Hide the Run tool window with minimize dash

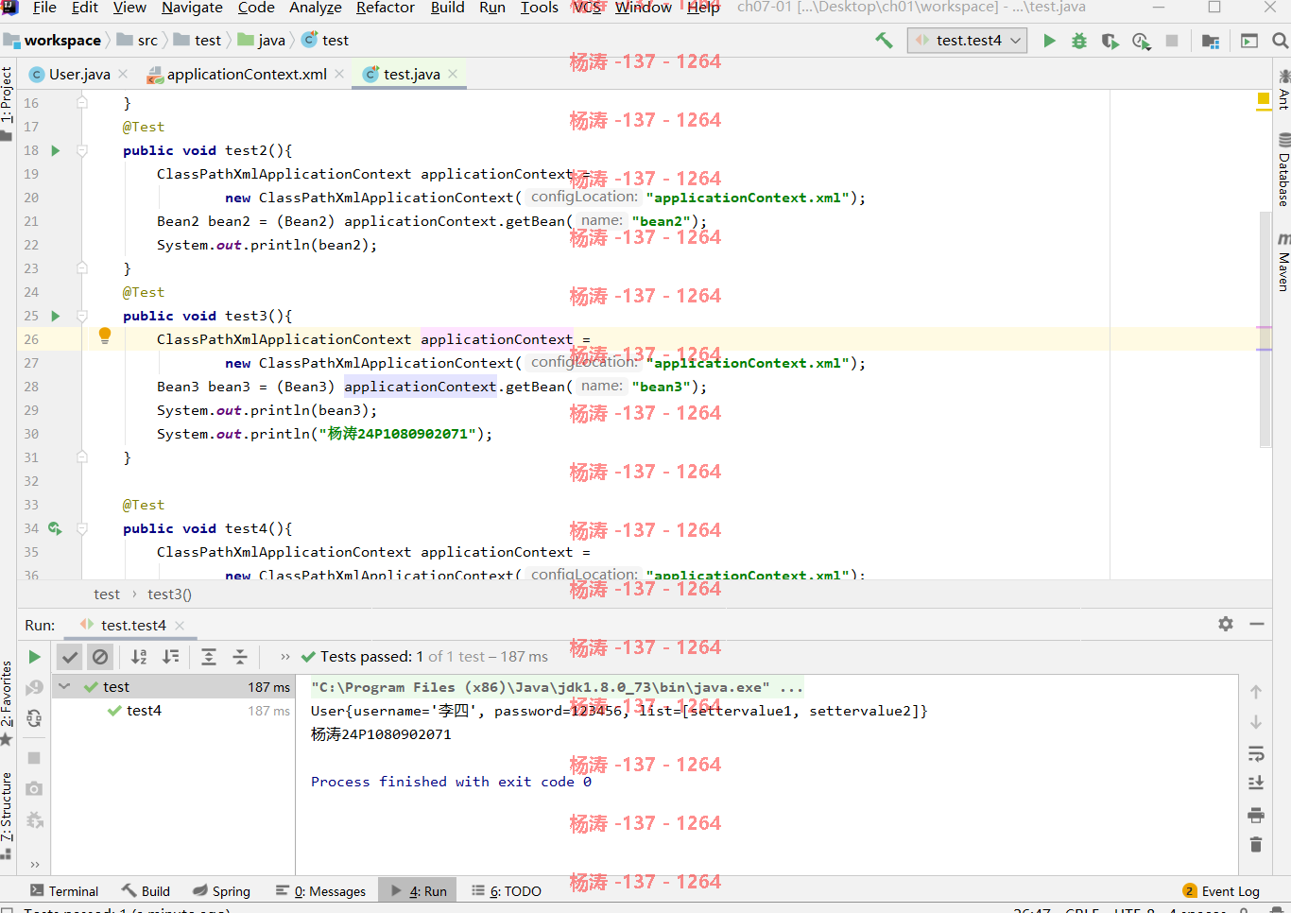click(x=1257, y=624)
